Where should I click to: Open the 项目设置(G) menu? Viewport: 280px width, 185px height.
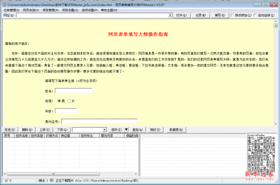tap(70, 10)
